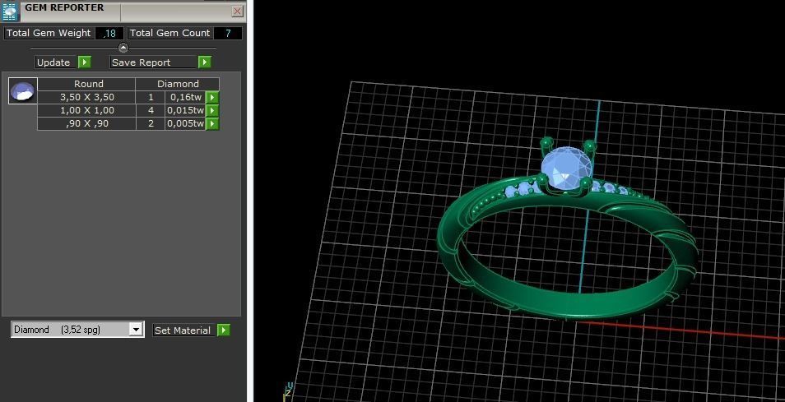
Task: Click the 0,16tw weight cell
Action: click(186, 98)
